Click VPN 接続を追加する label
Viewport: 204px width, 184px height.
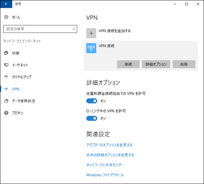[115, 31]
